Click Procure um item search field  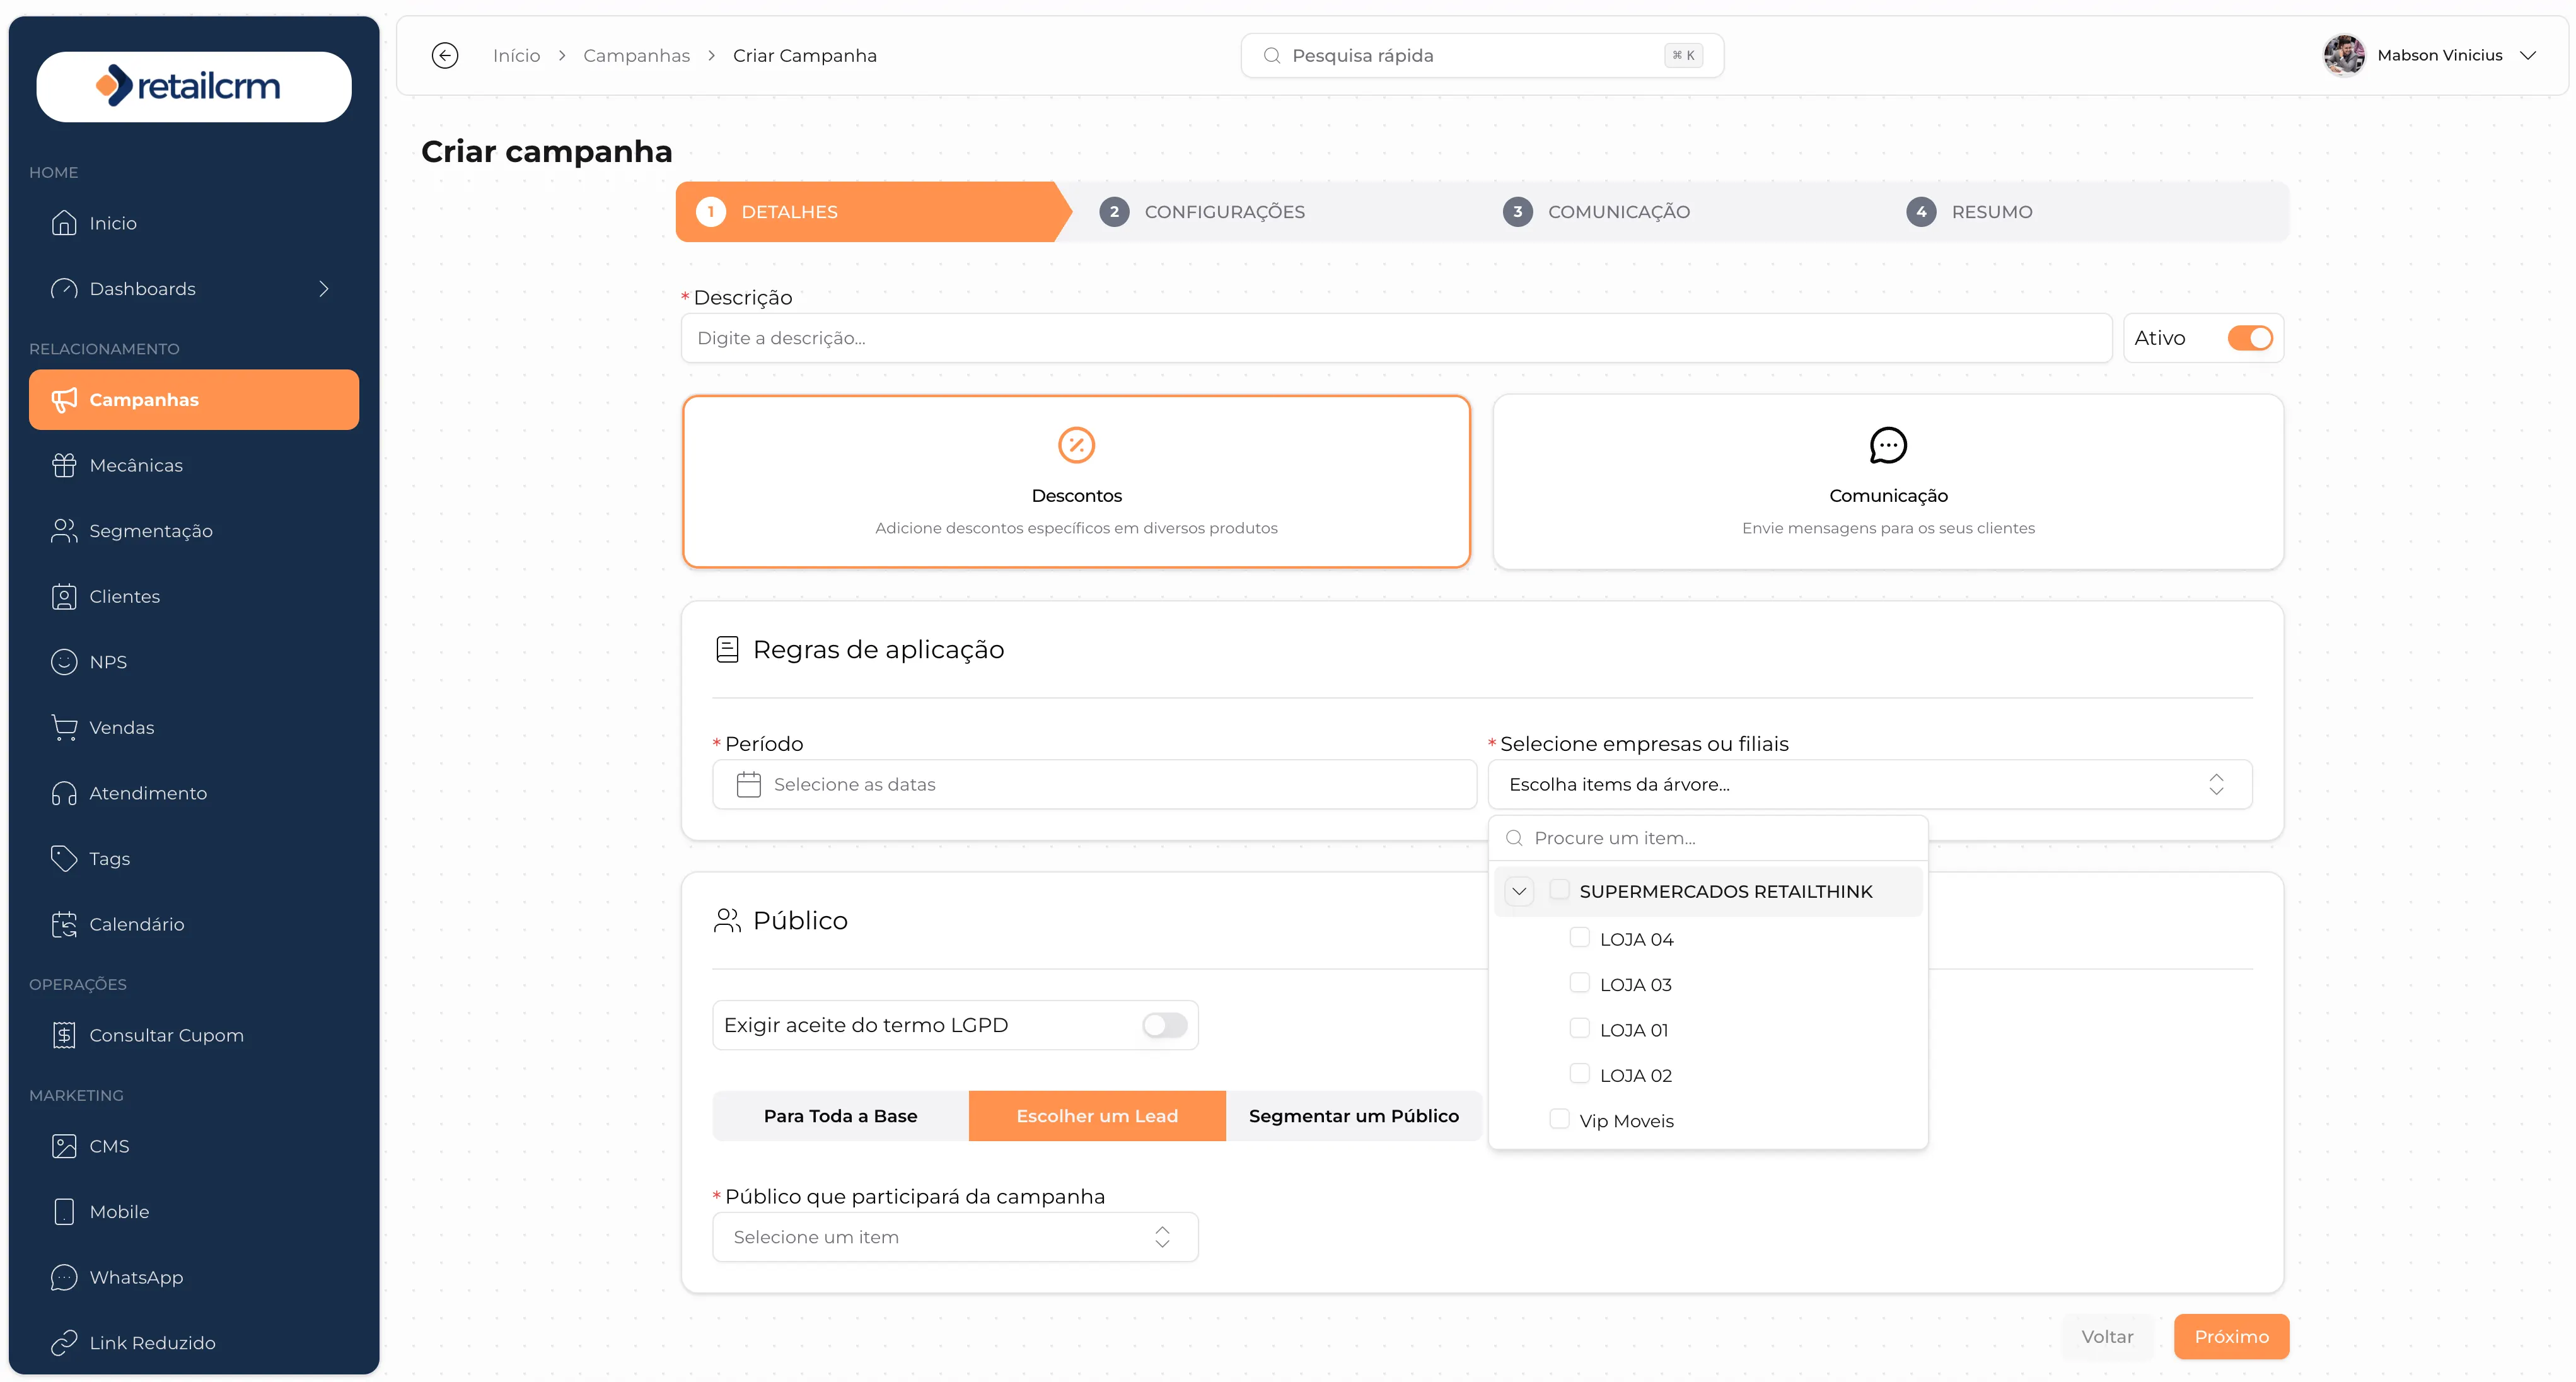click(1708, 838)
